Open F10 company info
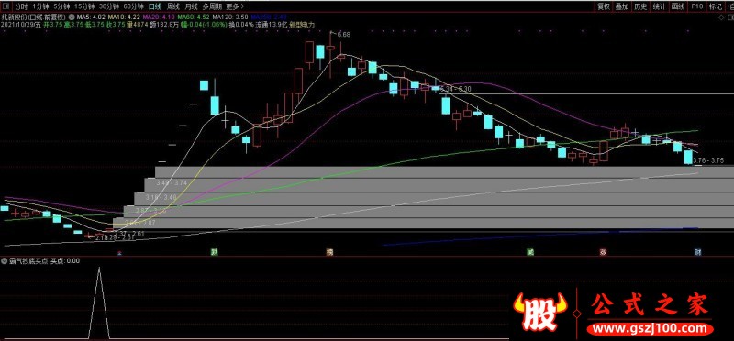The width and height of the screenshot is (734, 341). pos(696,6)
